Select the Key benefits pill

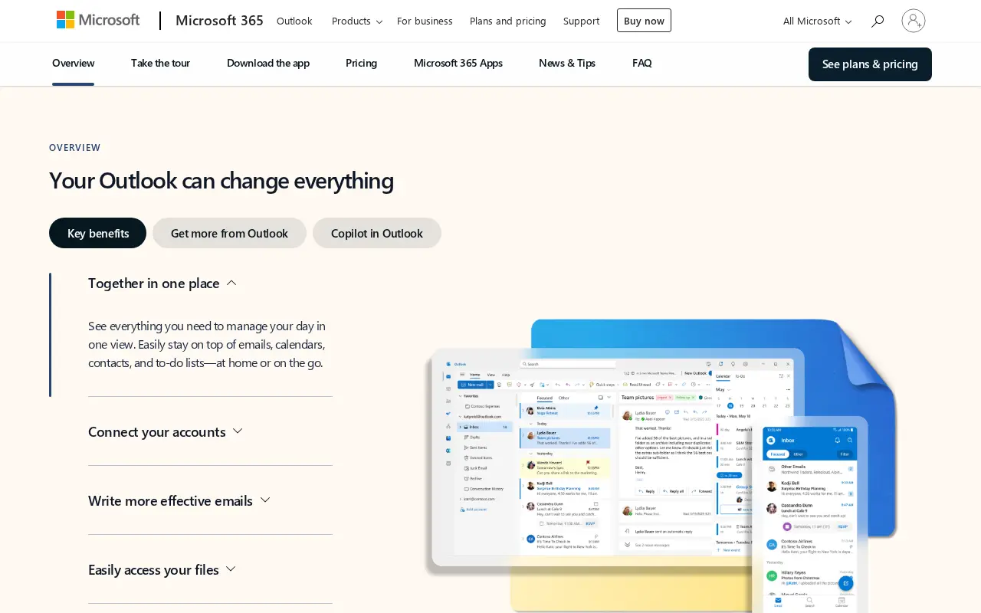(98, 233)
